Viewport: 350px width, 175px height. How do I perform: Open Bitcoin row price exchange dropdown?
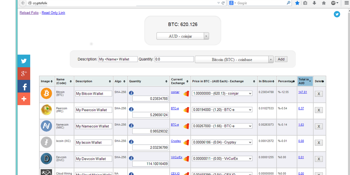222,93
